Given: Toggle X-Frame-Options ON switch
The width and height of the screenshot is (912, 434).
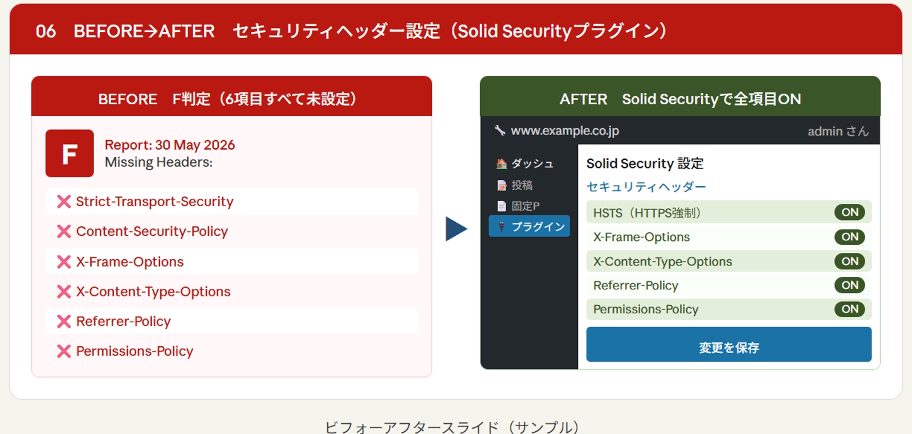Looking at the screenshot, I should [850, 237].
